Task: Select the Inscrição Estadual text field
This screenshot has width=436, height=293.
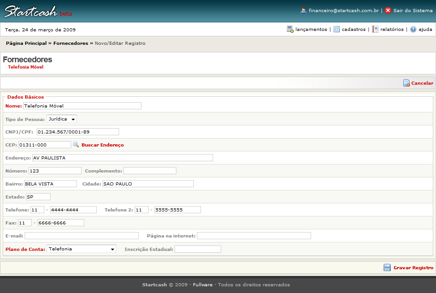Action: pyautogui.click(x=197, y=249)
